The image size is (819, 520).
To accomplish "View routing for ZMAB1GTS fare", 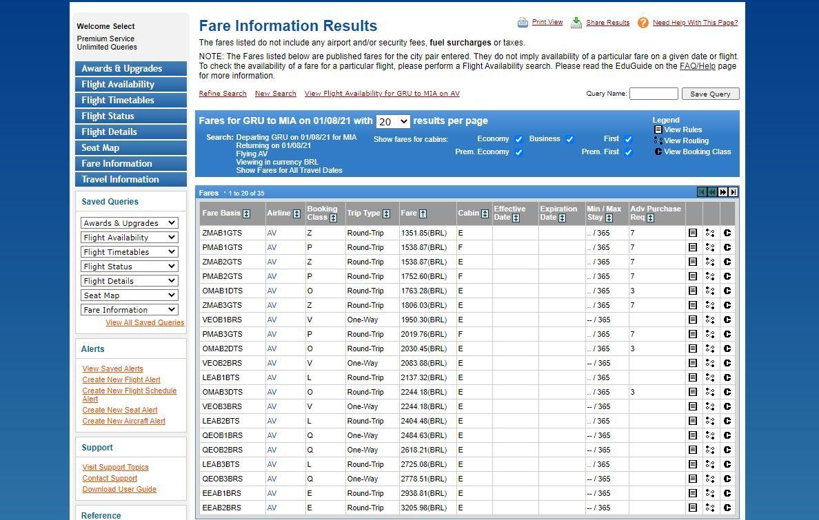I will point(710,233).
